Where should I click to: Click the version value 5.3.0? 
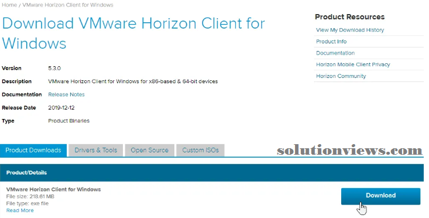[54, 68]
